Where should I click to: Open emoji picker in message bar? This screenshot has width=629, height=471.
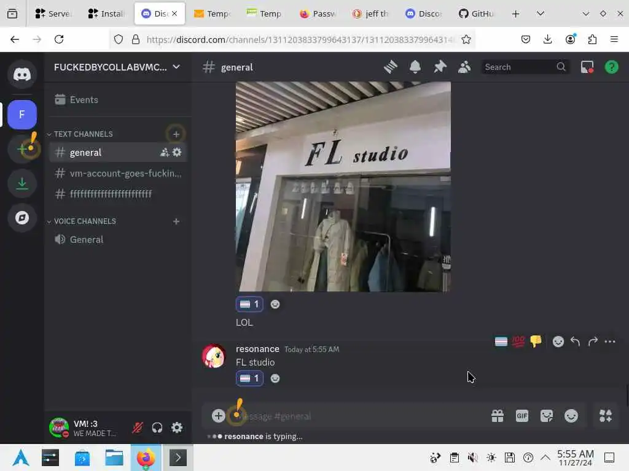tap(571, 416)
